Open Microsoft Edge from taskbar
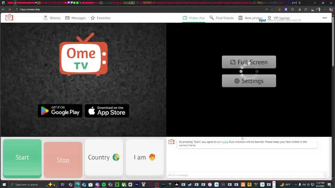Screen dimensions: 335x188 tap(77, 185)
